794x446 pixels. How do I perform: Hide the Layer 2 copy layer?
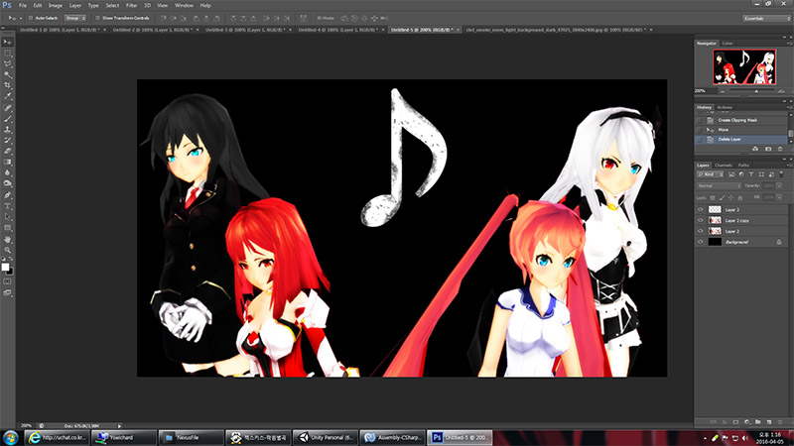pyautogui.click(x=701, y=220)
